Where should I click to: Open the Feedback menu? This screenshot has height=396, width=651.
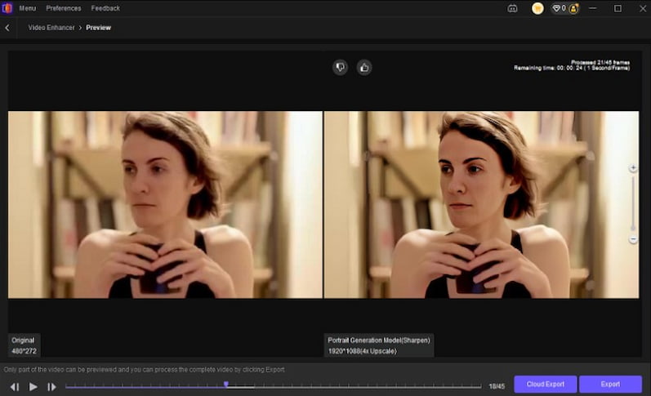pyautogui.click(x=105, y=8)
